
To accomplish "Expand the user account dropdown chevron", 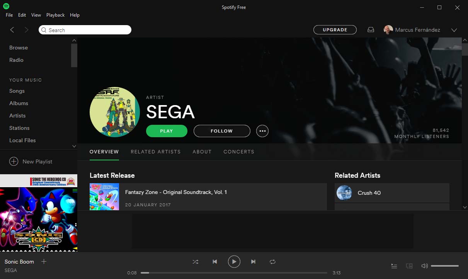I will (x=454, y=30).
